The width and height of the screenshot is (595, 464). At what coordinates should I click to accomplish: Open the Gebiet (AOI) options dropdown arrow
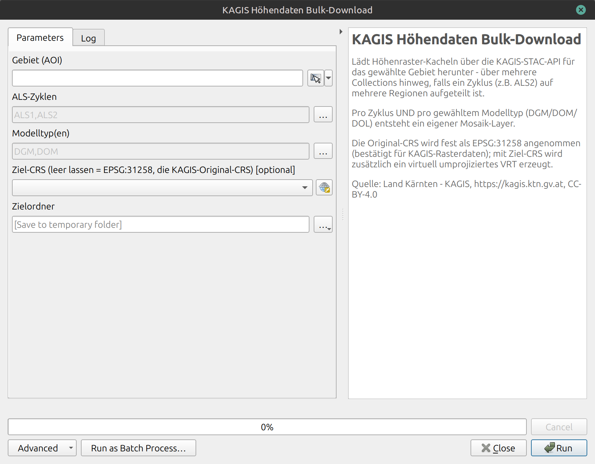pyautogui.click(x=328, y=78)
